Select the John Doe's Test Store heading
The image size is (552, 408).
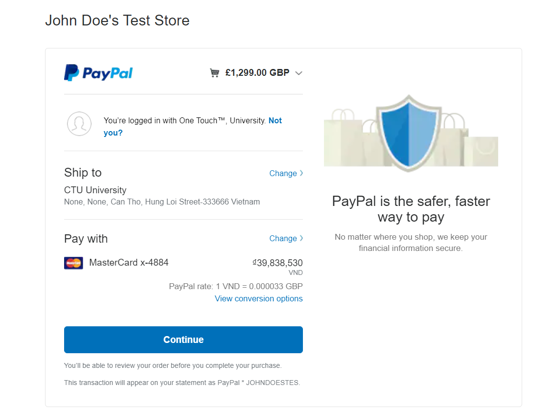(x=117, y=21)
